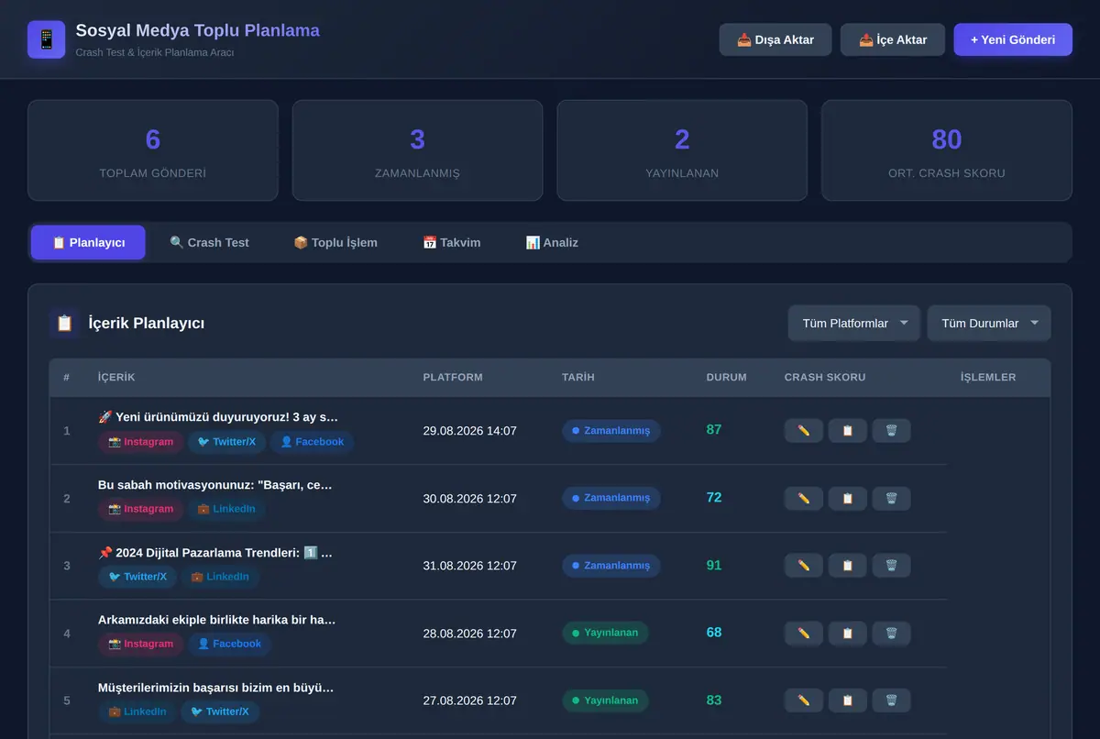Edit post 1 with the pencil icon
This screenshot has height=739, width=1100.
(x=804, y=430)
